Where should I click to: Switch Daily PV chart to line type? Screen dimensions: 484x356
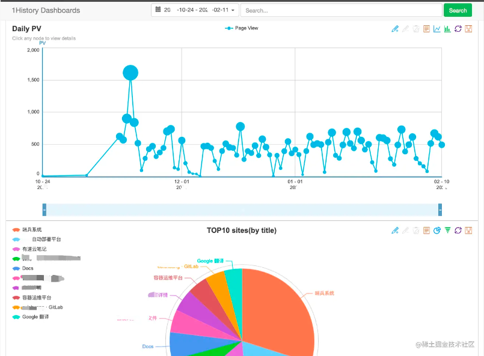tap(437, 29)
